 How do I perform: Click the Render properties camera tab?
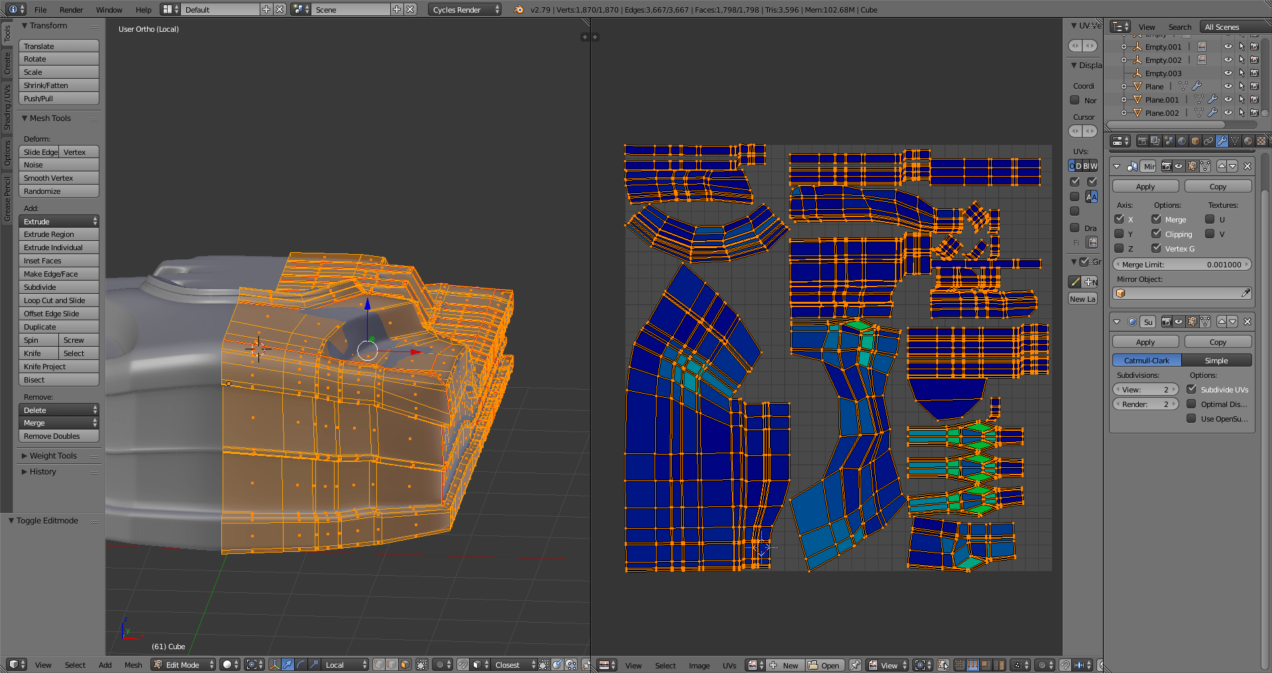(x=1142, y=141)
